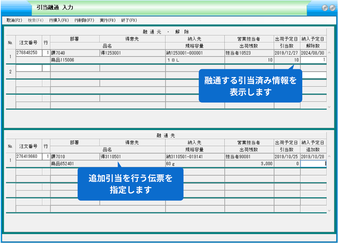Select cell 納3110501-019141

click(195, 157)
